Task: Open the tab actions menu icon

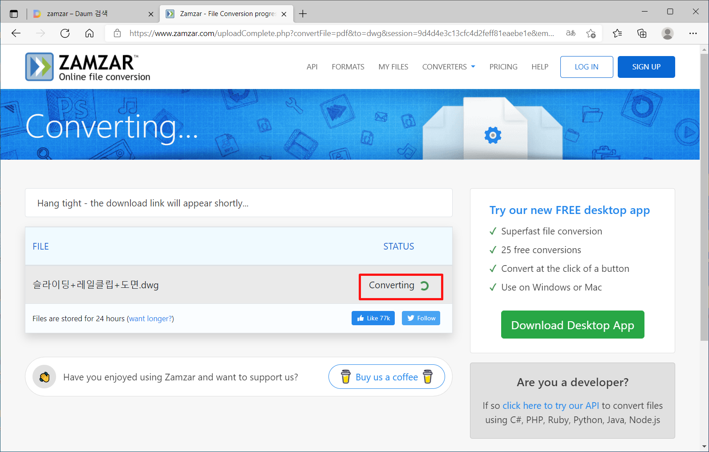Action: (14, 14)
